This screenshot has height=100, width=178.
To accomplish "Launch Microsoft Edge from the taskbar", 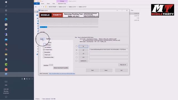I will point(6,19).
